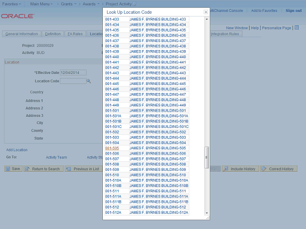Viewport: 306px width, 229px height.
Task: Select location code 001-511
Action: 112,191
